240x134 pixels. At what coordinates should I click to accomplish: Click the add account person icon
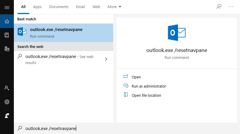tap(7, 88)
